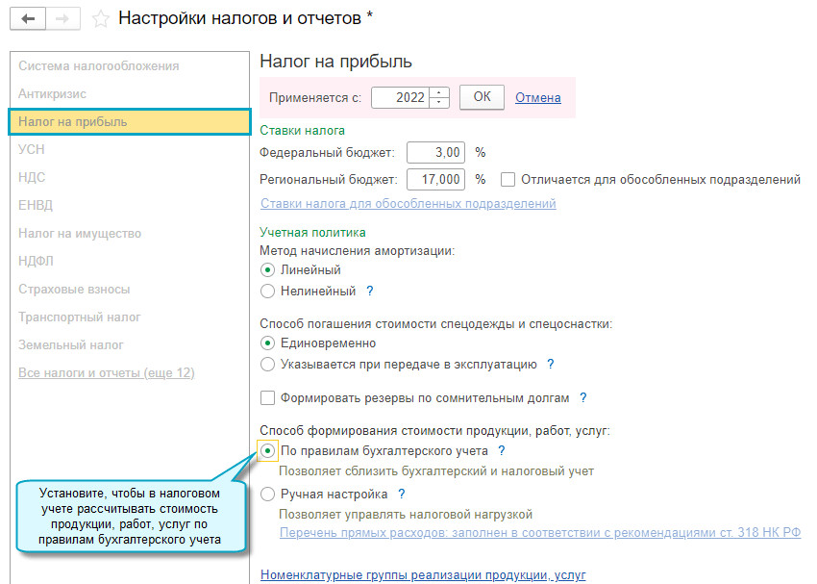Click the 'Учетная политика' section heading
This screenshot has width=817, height=584.
click(312, 232)
